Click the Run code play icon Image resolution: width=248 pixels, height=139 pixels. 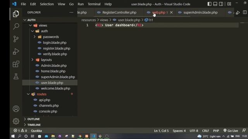point(238,12)
